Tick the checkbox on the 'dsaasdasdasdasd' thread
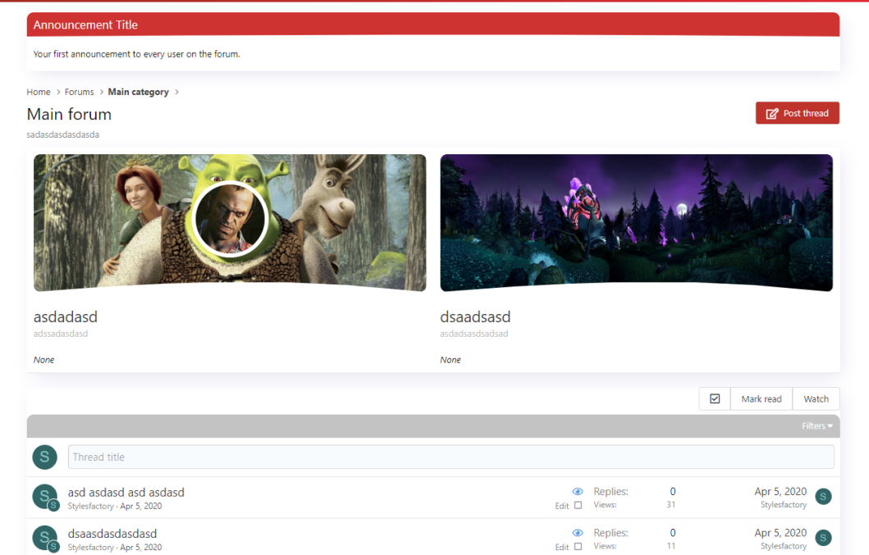 (579, 547)
